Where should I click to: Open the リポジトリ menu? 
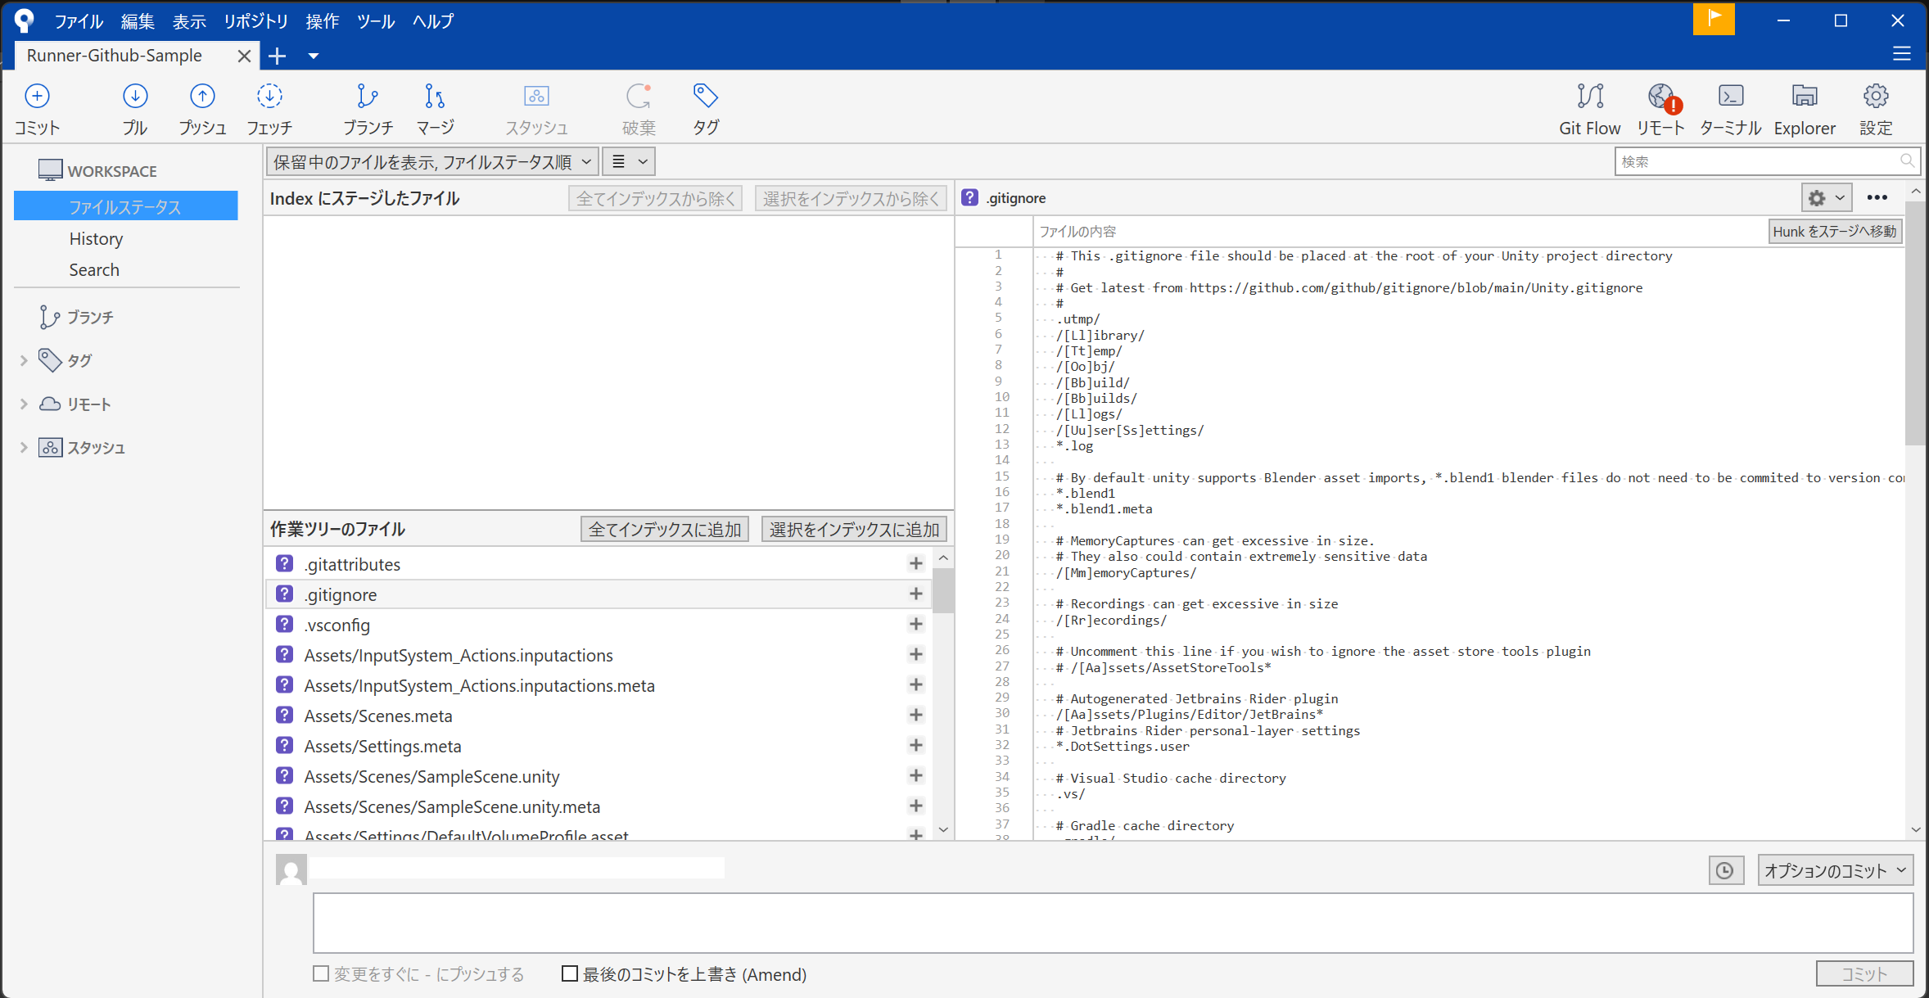[255, 21]
